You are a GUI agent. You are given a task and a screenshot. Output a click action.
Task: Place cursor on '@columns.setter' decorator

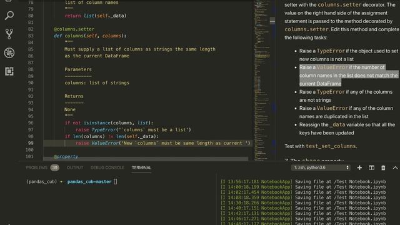pyautogui.click(x=74, y=29)
